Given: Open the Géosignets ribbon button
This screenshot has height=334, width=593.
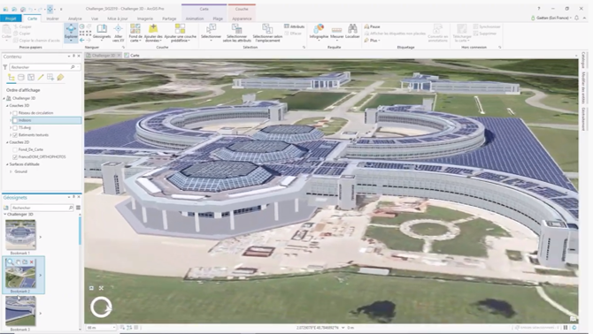Looking at the screenshot, I should click(102, 32).
